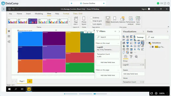
Task: Open the Course Outline
Action: [x=88, y=3]
